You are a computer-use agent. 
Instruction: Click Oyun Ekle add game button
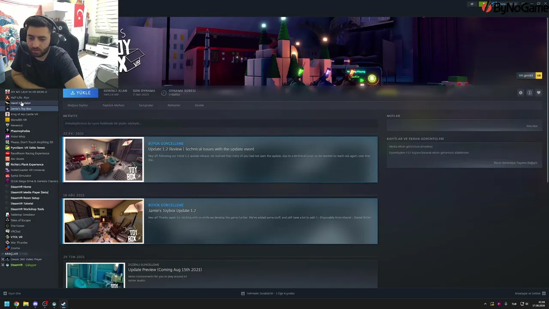click(12, 294)
